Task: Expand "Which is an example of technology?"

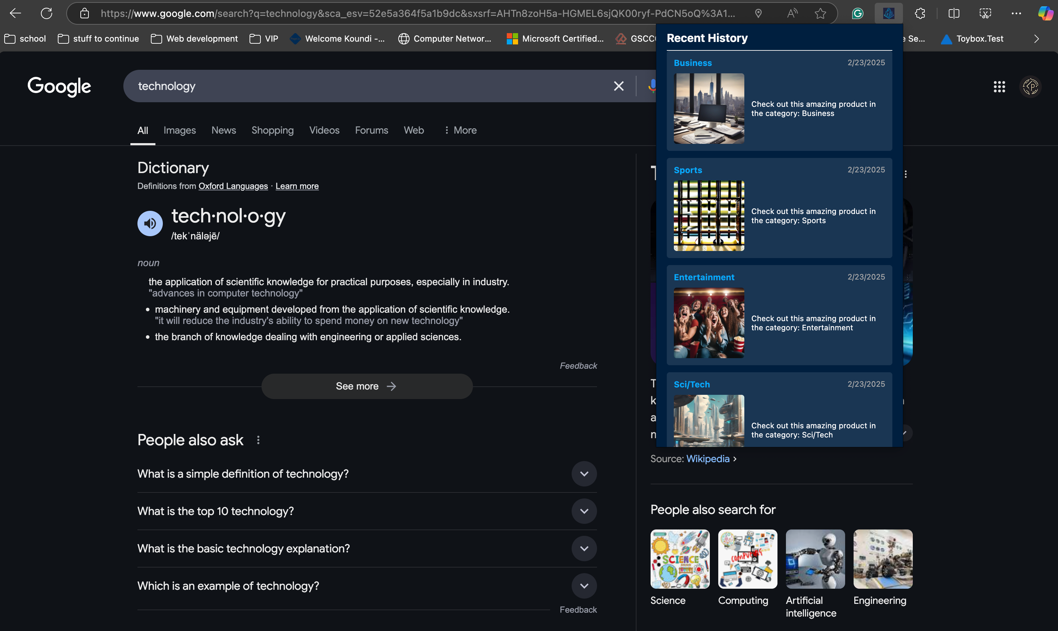Action: pyautogui.click(x=584, y=586)
